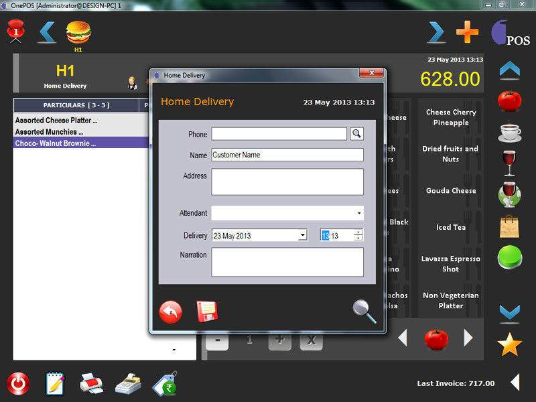This screenshot has height=402, width=536.
Task: Click the red power button icon
Action: click(x=18, y=383)
